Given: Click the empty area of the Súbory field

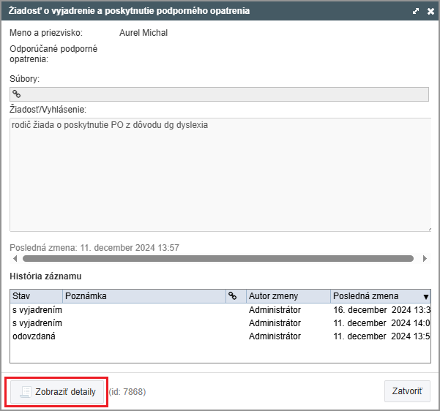Looking at the screenshot, I should click(x=220, y=94).
